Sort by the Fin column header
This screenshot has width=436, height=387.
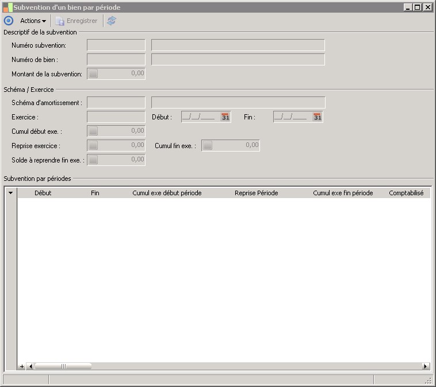(95, 193)
